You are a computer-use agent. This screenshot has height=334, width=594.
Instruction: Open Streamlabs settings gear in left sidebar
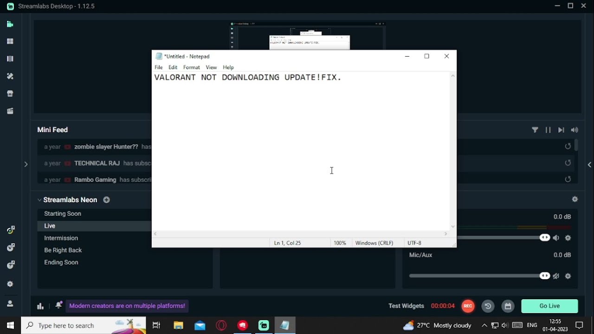point(10,284)
